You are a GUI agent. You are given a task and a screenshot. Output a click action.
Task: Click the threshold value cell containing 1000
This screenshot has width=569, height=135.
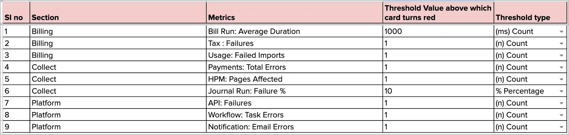438,31
